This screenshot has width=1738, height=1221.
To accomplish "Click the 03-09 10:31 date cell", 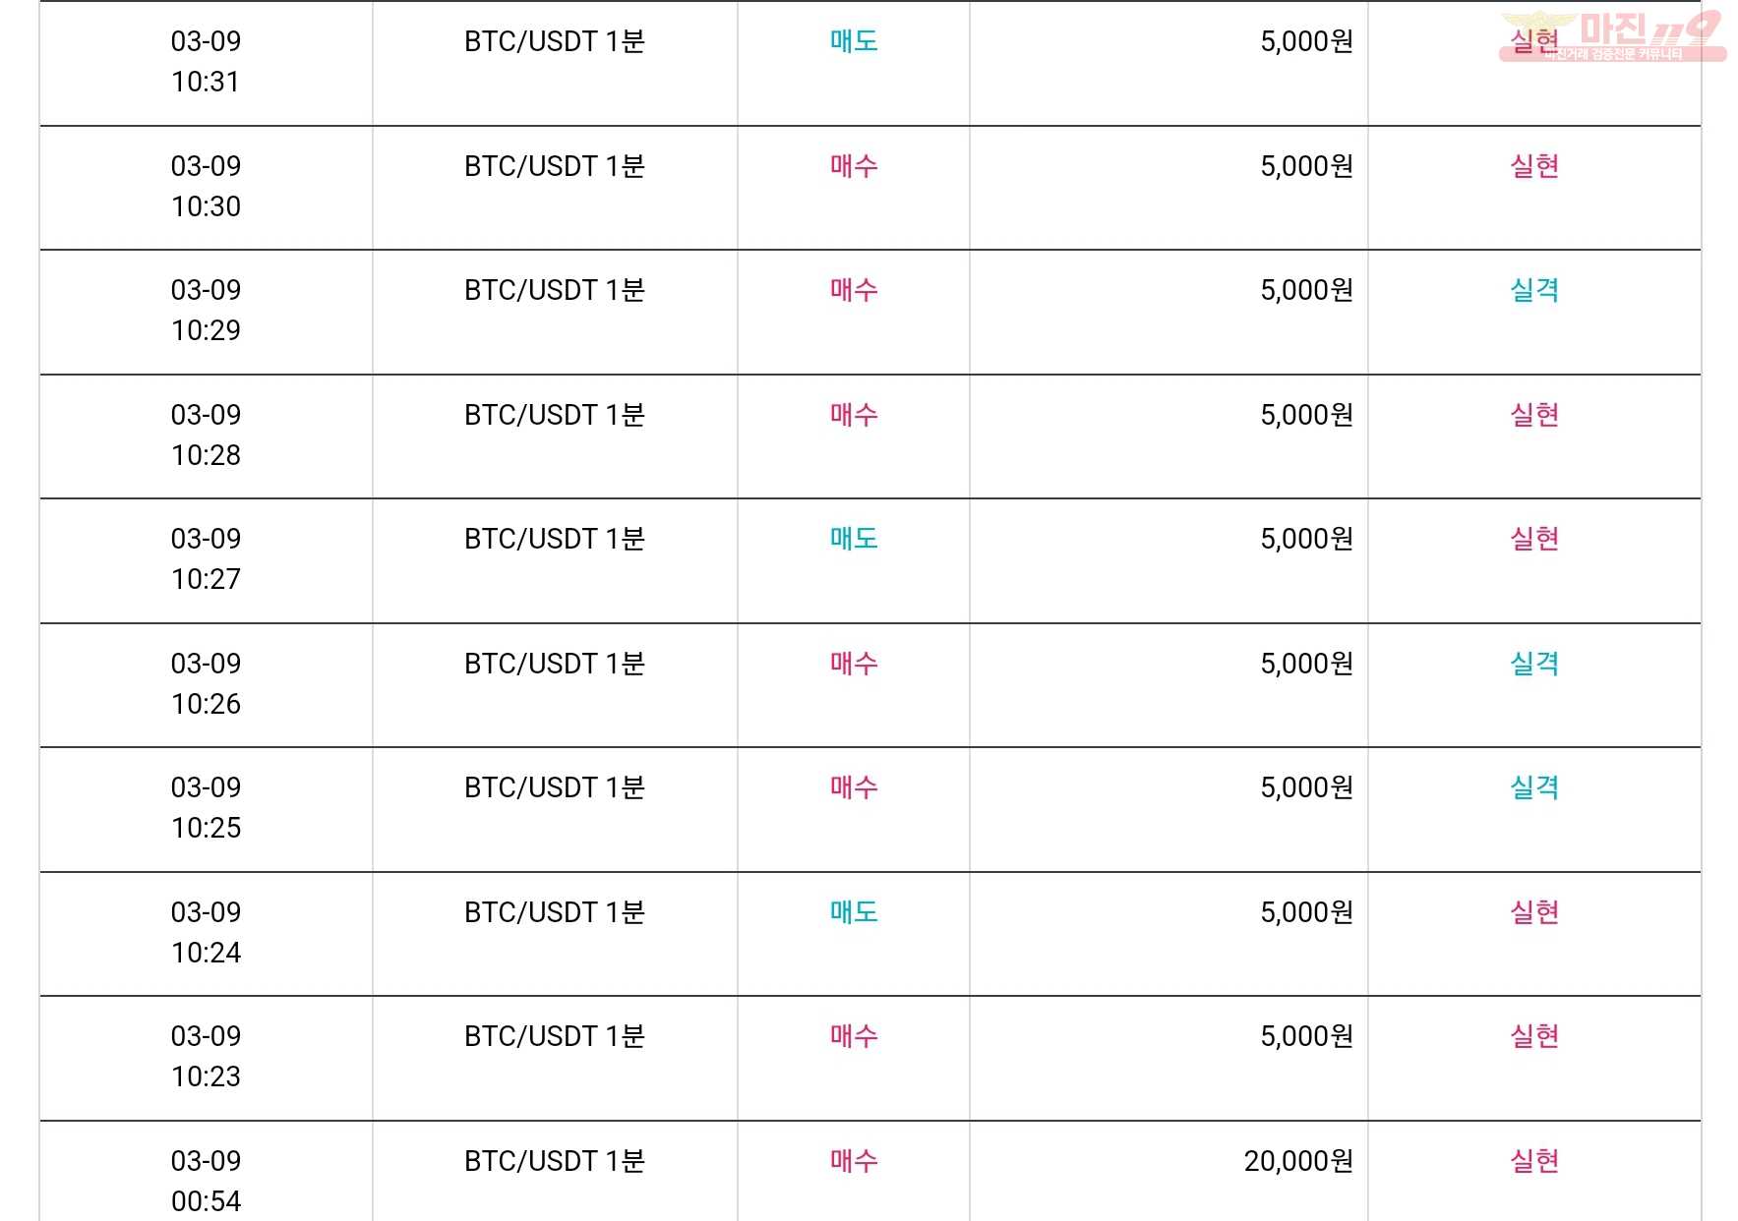I will coord(206,62).
